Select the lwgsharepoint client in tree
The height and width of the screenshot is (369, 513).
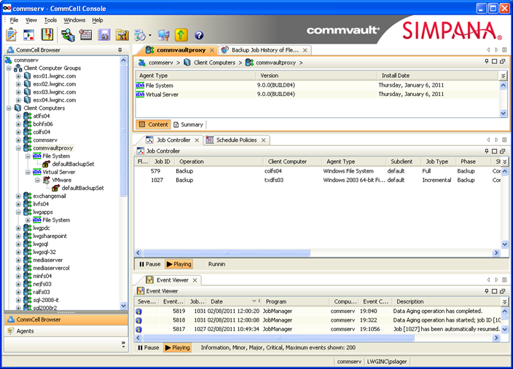(x=50, y=237)
